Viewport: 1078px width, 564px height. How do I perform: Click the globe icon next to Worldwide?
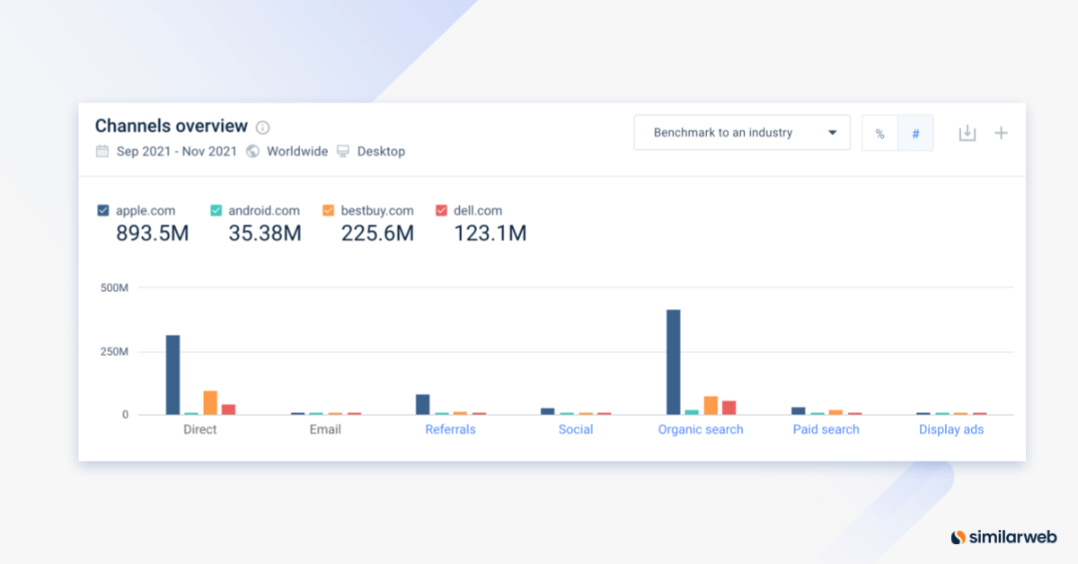coord(255,151)
